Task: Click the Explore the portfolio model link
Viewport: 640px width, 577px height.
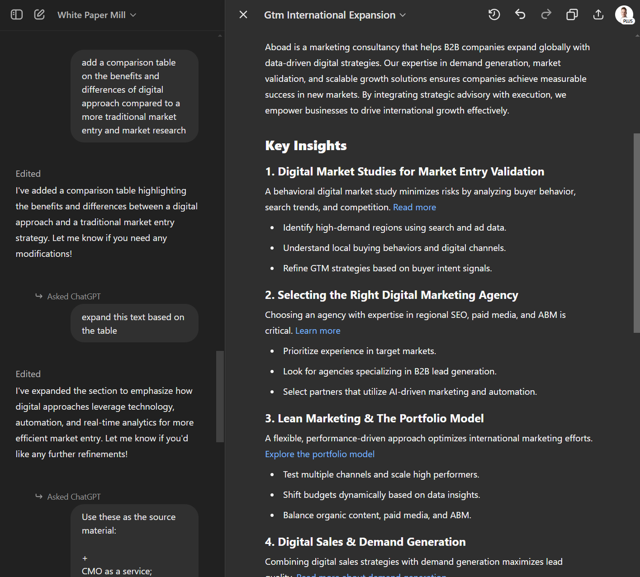Action: 319,454
